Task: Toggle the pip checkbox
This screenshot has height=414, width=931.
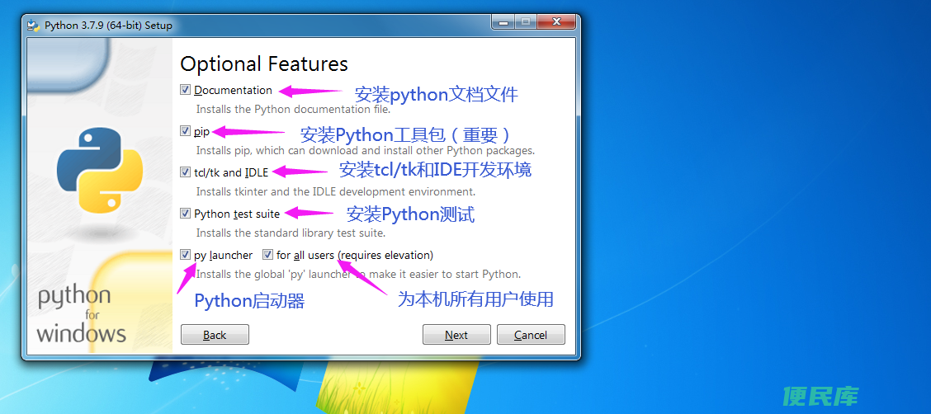Action: click(185, 131)
